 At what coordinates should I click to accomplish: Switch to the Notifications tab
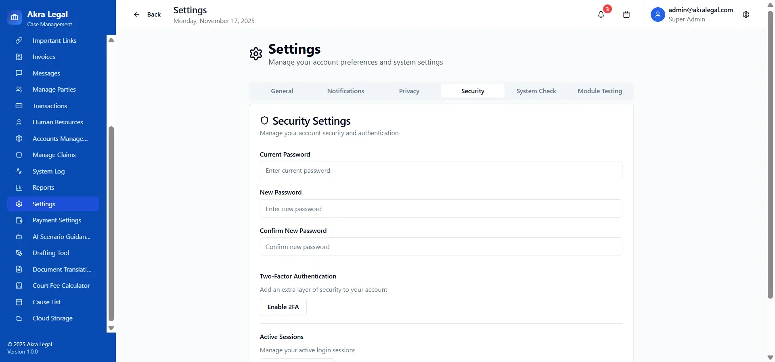(x=346, y=91)
